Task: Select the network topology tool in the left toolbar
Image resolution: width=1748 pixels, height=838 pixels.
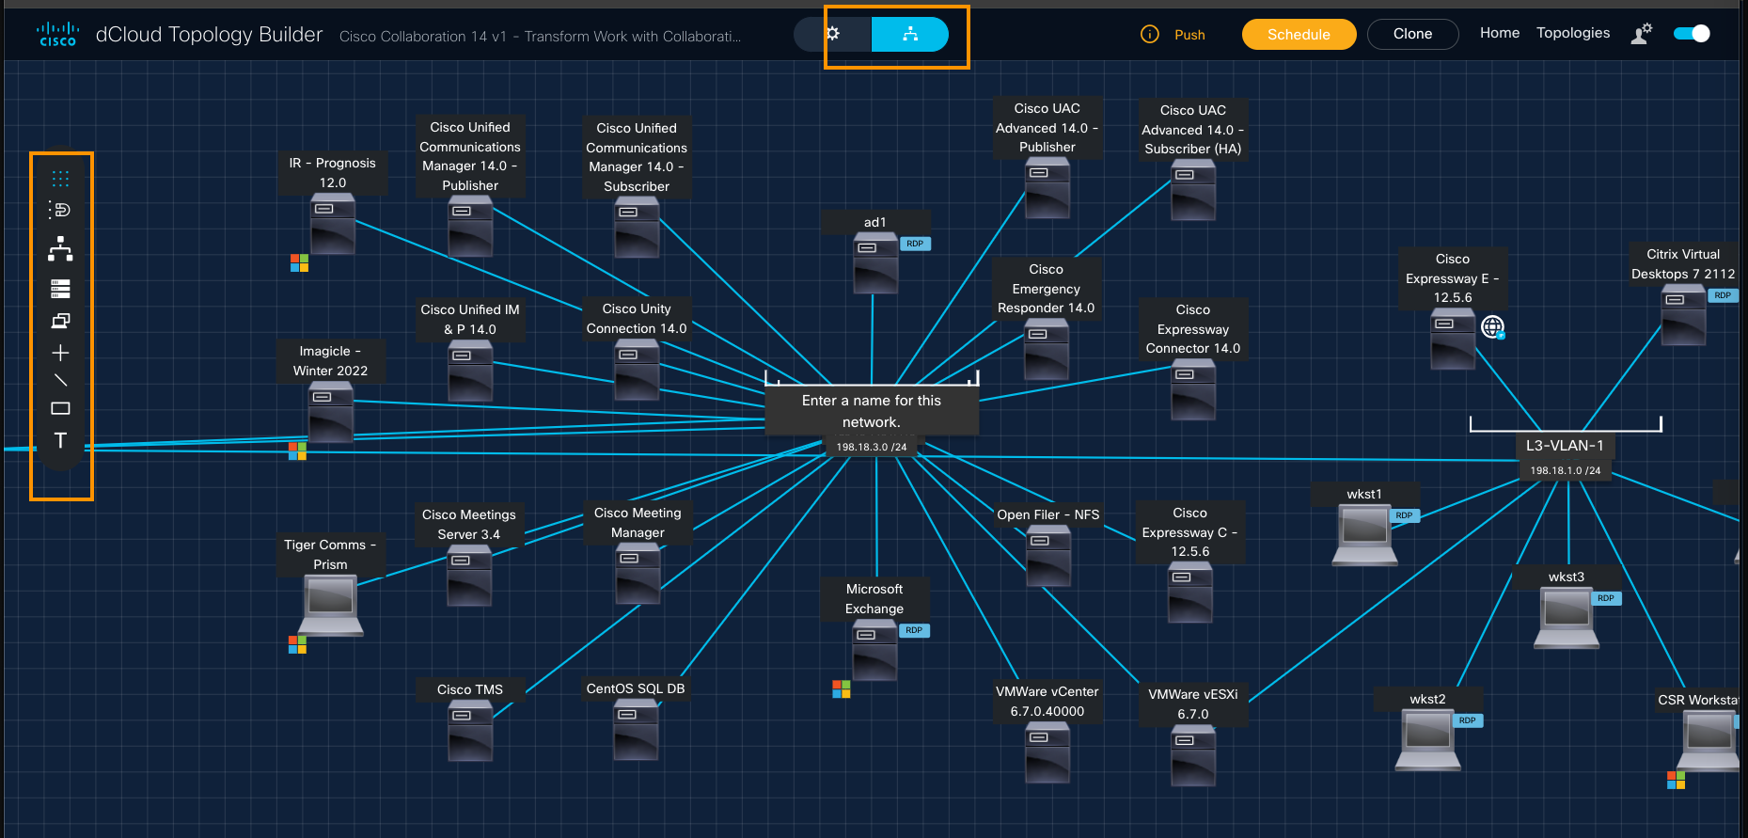Action: 60,248
